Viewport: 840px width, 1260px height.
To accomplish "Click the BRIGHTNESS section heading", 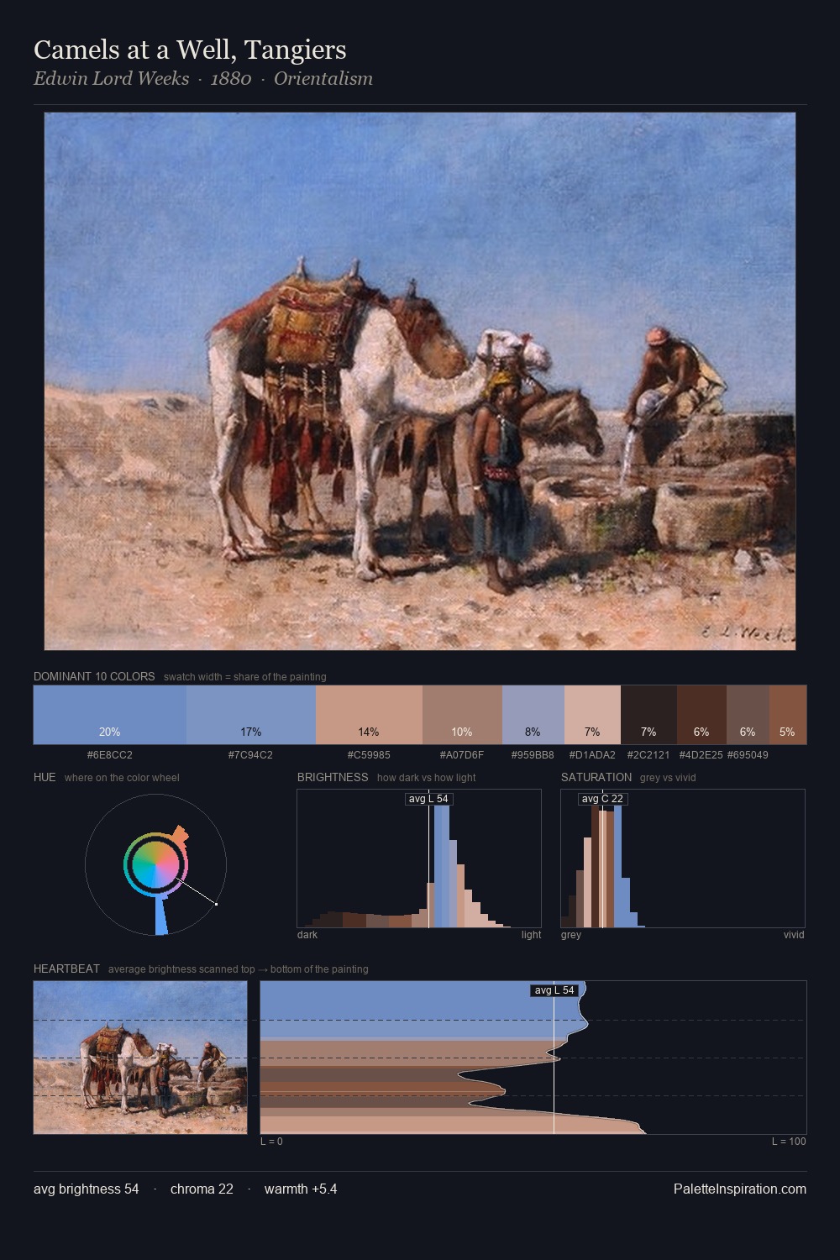I will (333, 777).
